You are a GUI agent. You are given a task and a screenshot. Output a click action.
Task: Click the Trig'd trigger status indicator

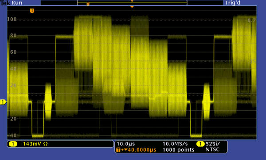tap(232, 3)
